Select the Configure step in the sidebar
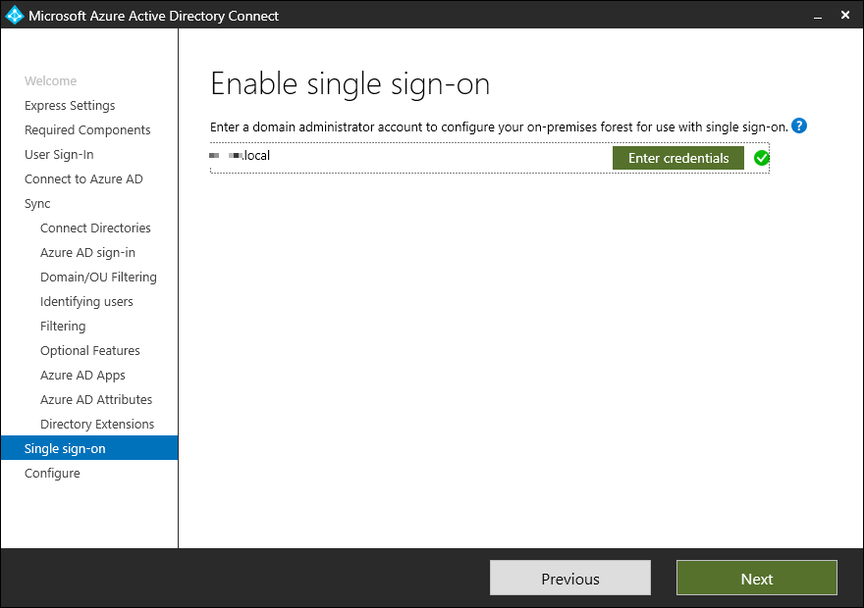The width and height of the screenshot is (864, 608). pos(52,474)
